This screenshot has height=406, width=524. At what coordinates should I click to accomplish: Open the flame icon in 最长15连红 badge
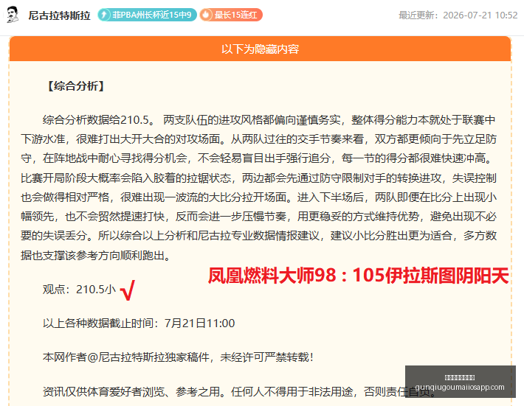(x=206, y=15)
